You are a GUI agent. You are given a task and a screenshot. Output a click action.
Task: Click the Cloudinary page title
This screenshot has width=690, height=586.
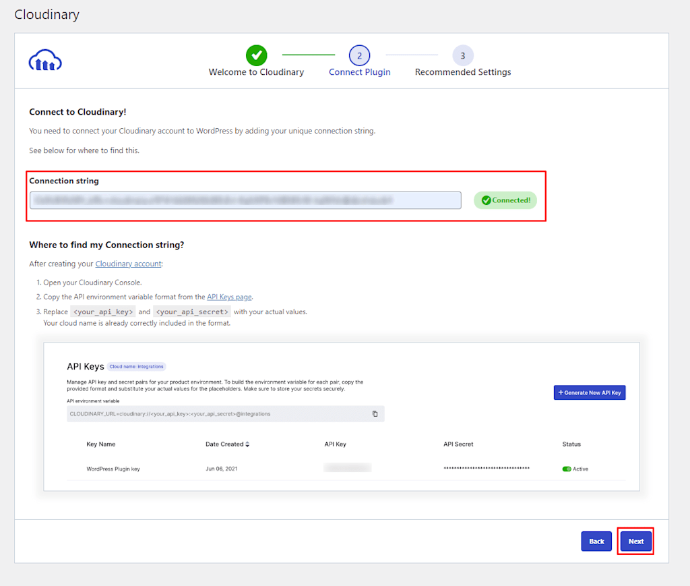[46, 15]
